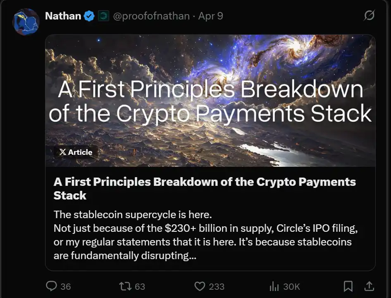Click the share (upload arrow) icon
Viewport: 391px width, 298px height.
coord(369,286)
